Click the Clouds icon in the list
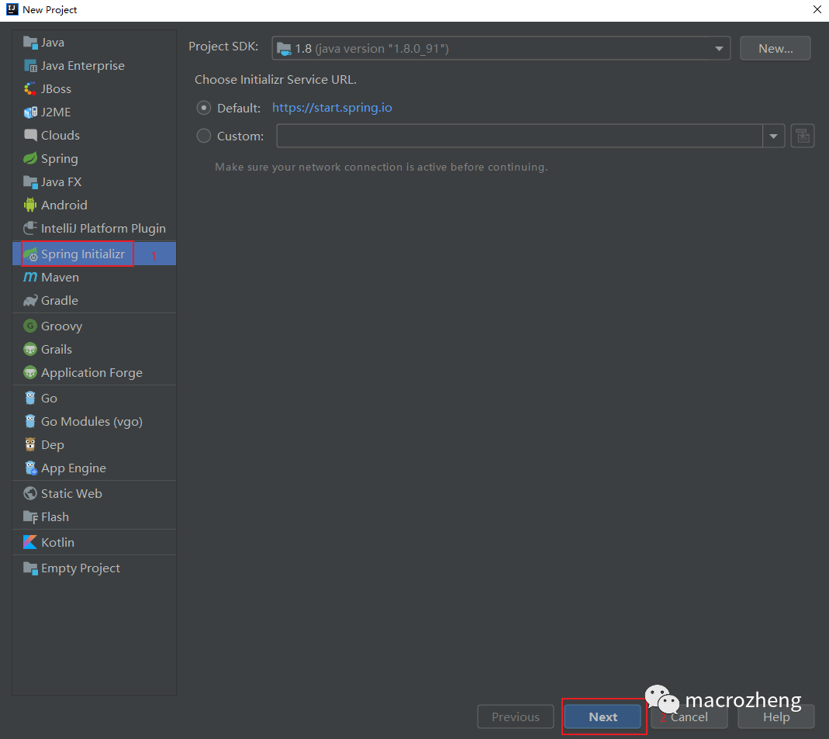This screenshot has width=829, height=739. click(x=30, y=136)
